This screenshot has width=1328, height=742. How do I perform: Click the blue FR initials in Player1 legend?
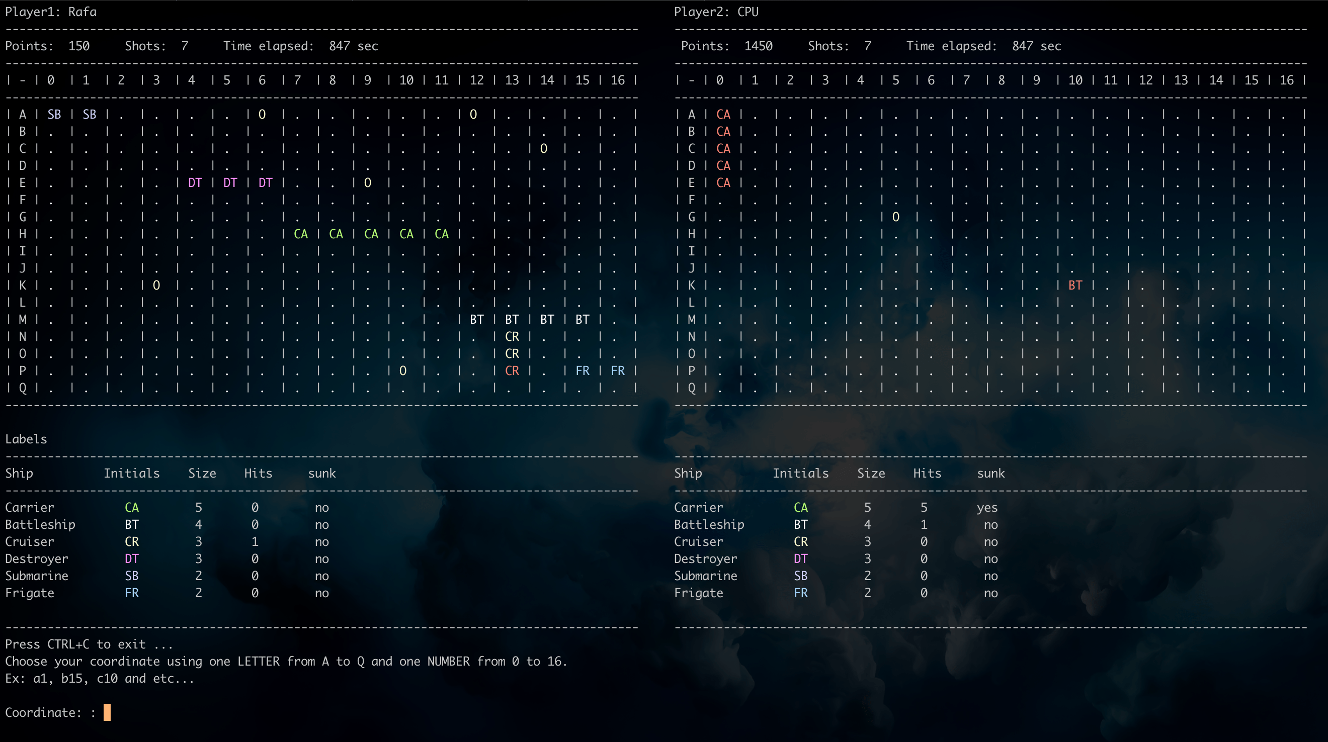[x=131, y=593]
